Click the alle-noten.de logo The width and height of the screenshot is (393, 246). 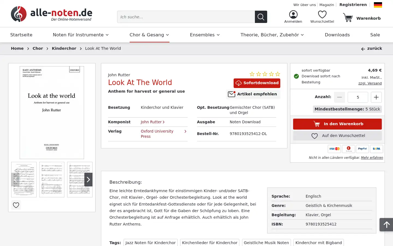[51, 14]
